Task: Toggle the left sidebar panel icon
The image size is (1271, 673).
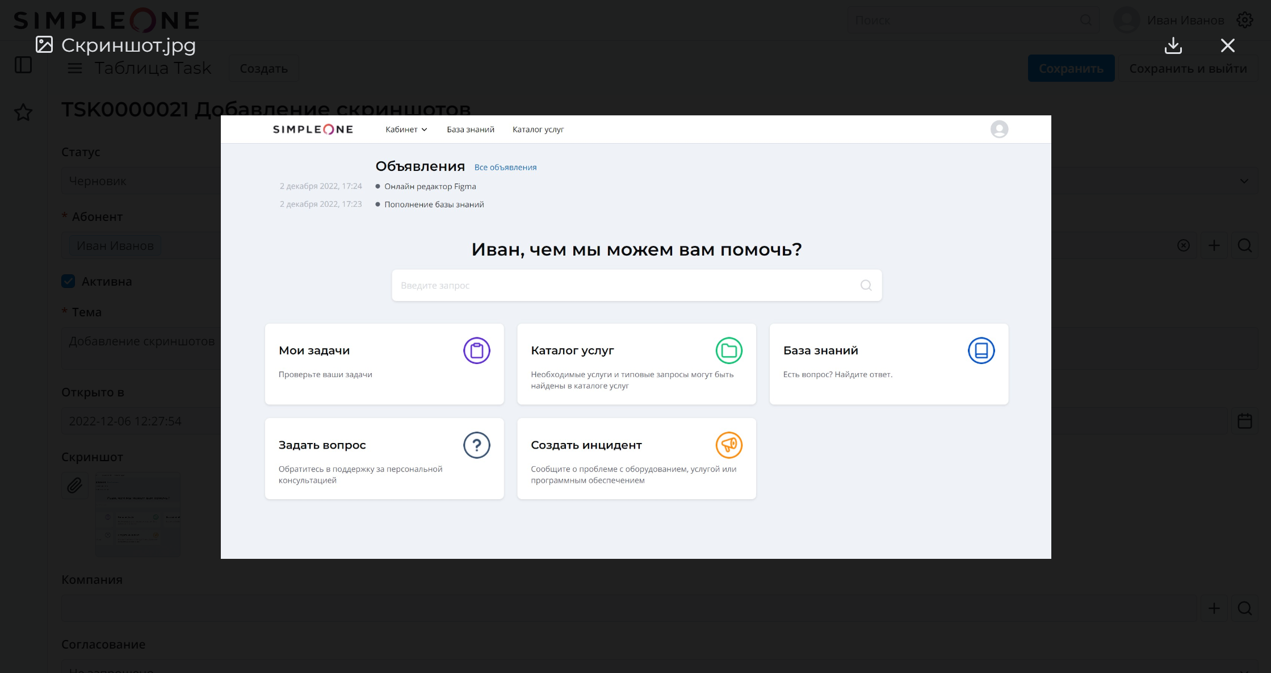Action: click(23, 65)
